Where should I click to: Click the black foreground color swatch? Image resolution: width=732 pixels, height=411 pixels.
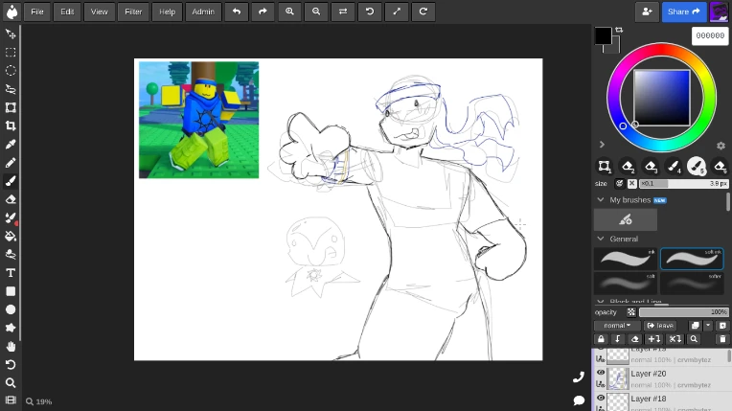[604, 36]
